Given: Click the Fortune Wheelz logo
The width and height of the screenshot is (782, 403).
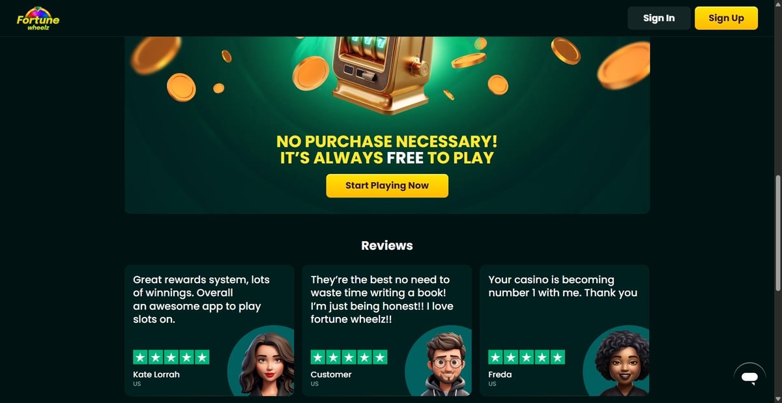Looking at the screenshot, I should pyautogui.click(x=38, y=19).
